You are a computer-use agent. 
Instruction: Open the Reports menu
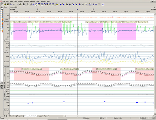coord(32,2)
